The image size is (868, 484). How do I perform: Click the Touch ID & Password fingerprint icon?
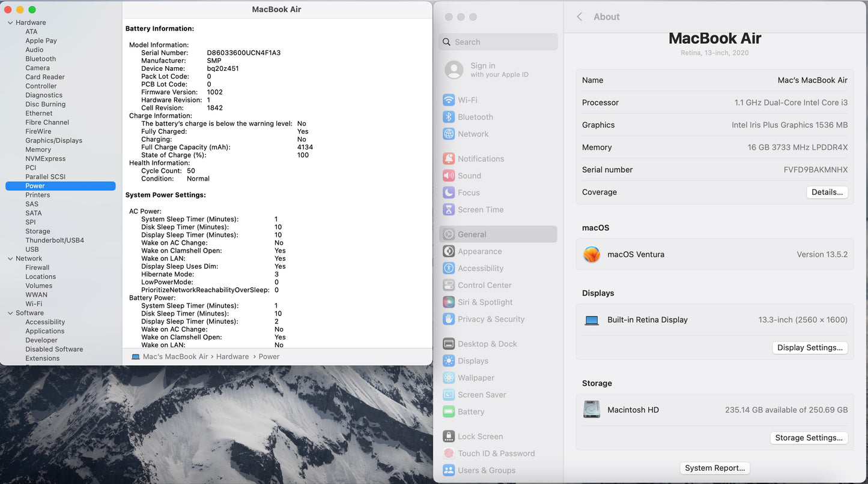coord(449,453)
